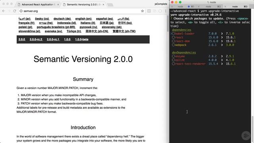
Task: Switch language to slovenščina (sl)
Action: pyautogui.click(x=29, y=31)
